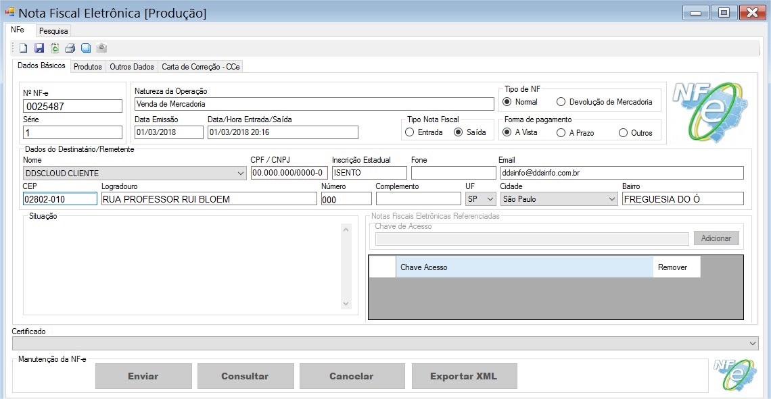The width and height of the screenshot is (771, 399).
Task: Click the Número field 000
Action: [x=346, y=199]
